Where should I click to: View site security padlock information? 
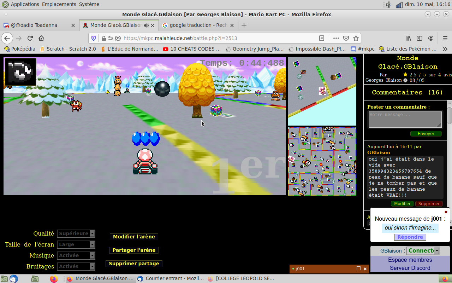click(103, 38)
